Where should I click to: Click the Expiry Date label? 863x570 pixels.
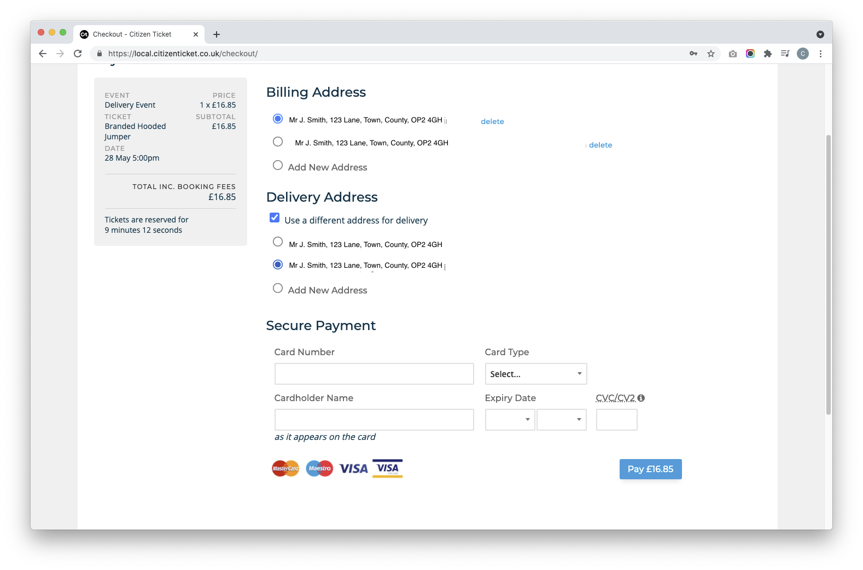pos(510,398)
